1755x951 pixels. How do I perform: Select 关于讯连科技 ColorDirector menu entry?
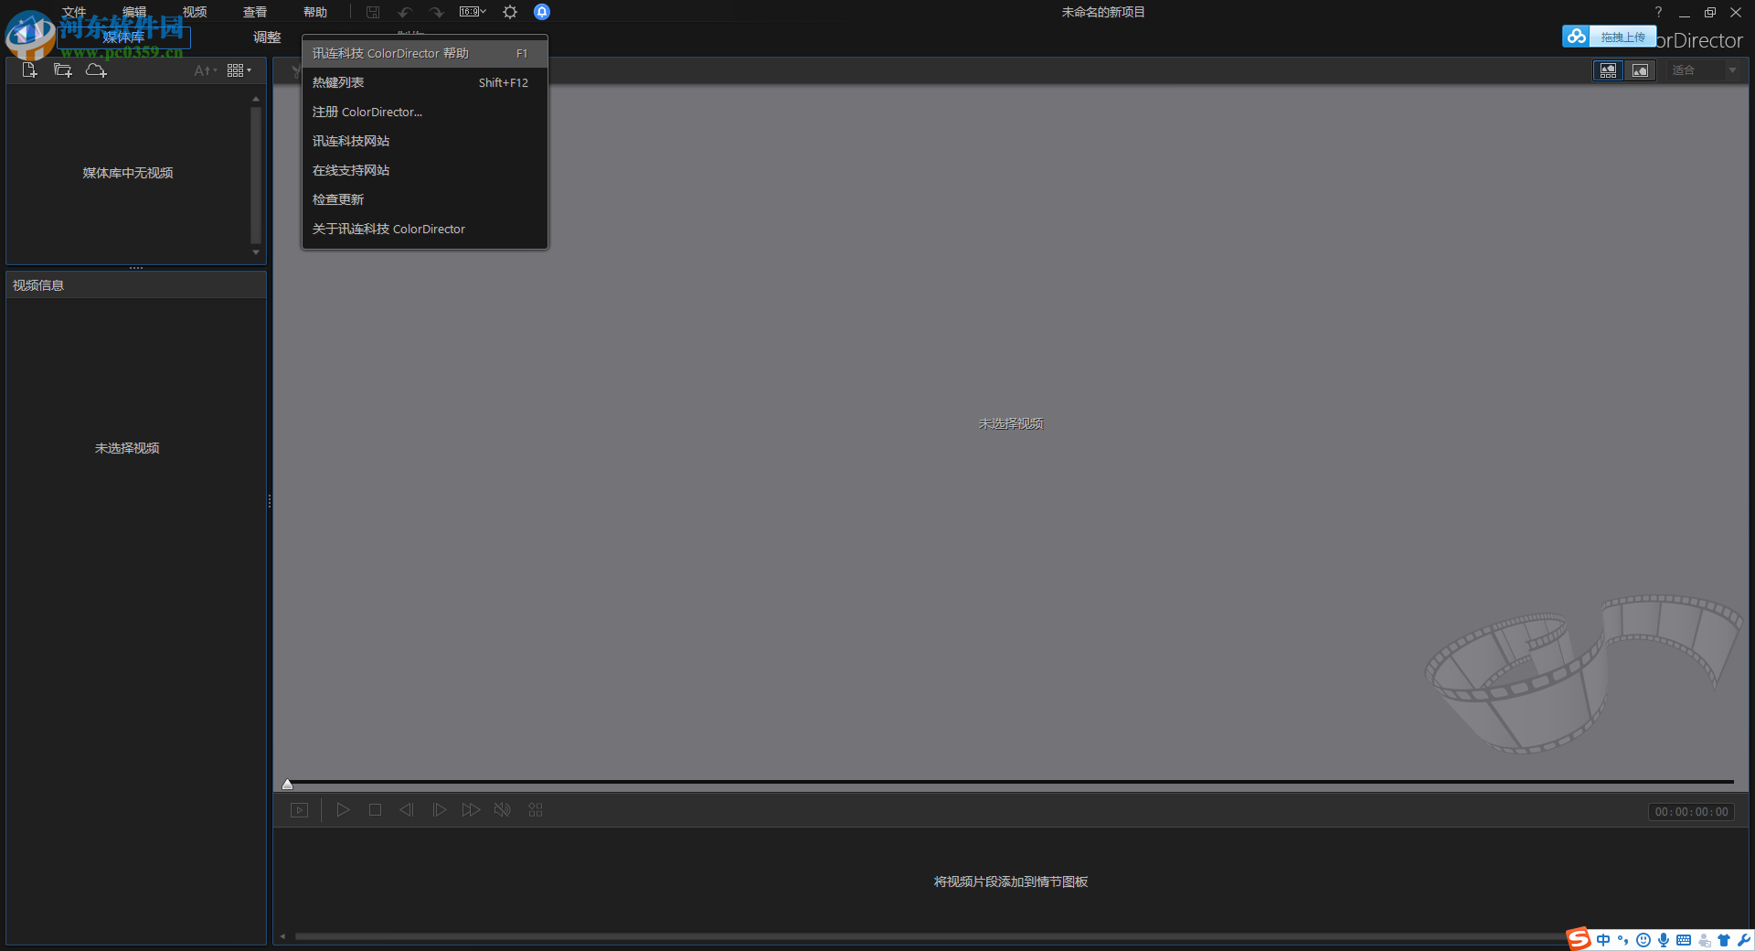click(x=425, y=229)
